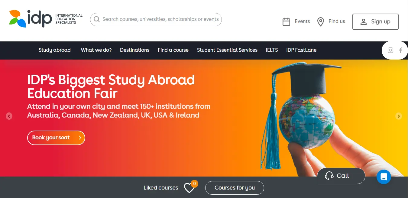Advance to next banner slide arrow

399,116
